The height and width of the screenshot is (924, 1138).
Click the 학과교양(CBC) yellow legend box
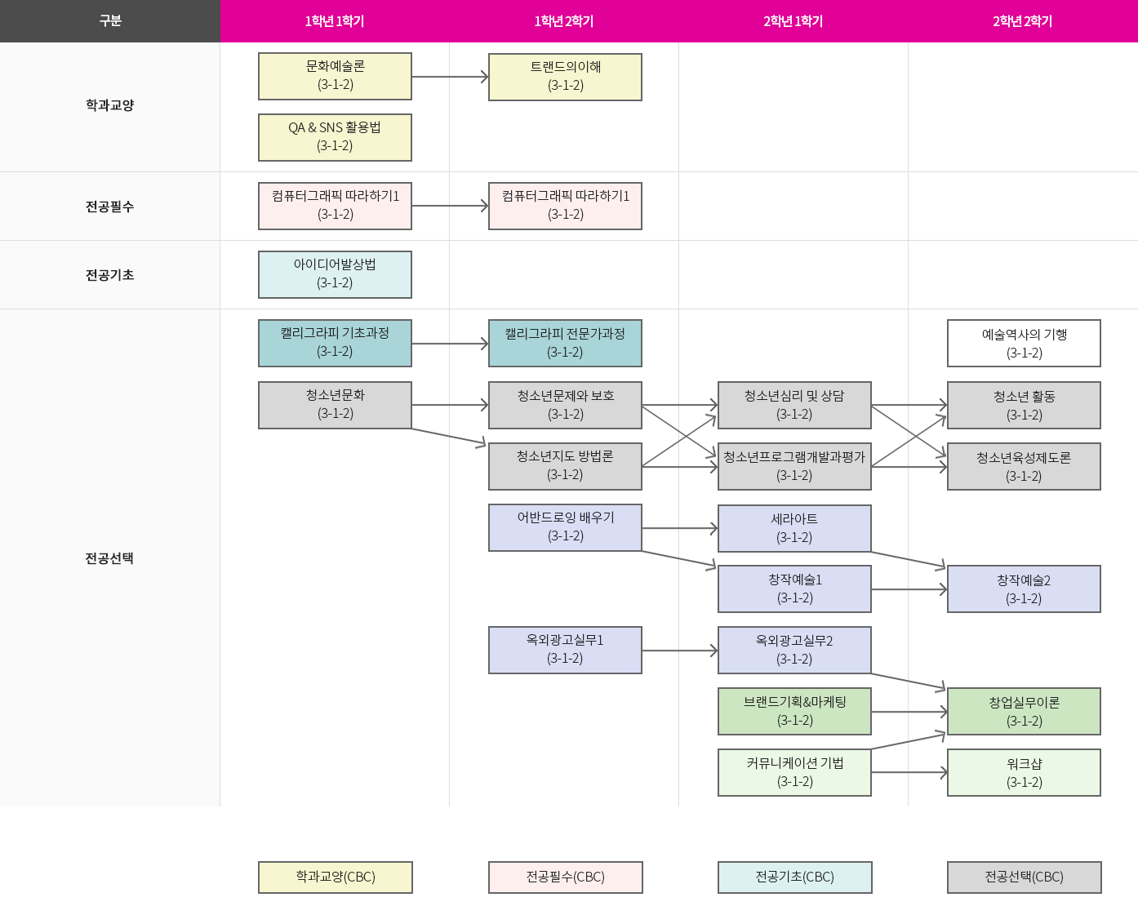tap(336, 877)
